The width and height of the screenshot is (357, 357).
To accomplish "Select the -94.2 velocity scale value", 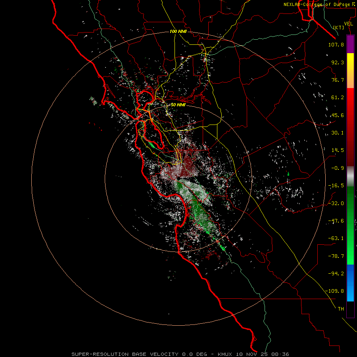I will coord(336,274).
